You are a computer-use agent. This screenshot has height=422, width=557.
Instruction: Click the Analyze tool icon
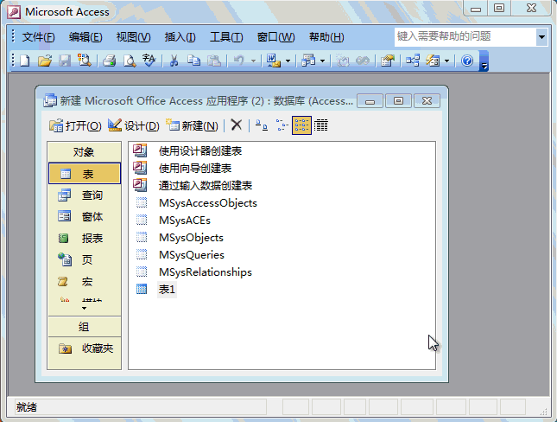pos(308,61)
